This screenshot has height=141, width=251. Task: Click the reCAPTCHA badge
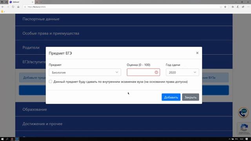point(244,128)
